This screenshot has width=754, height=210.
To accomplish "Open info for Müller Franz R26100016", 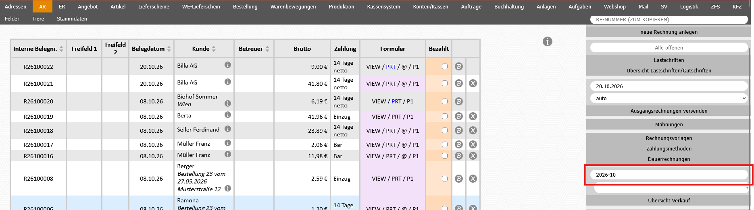I will (x=228, y=154).
